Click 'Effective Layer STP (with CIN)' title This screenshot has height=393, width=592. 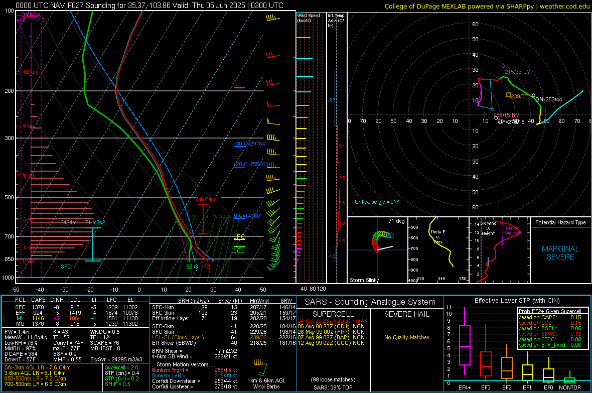tap(517, 301)
